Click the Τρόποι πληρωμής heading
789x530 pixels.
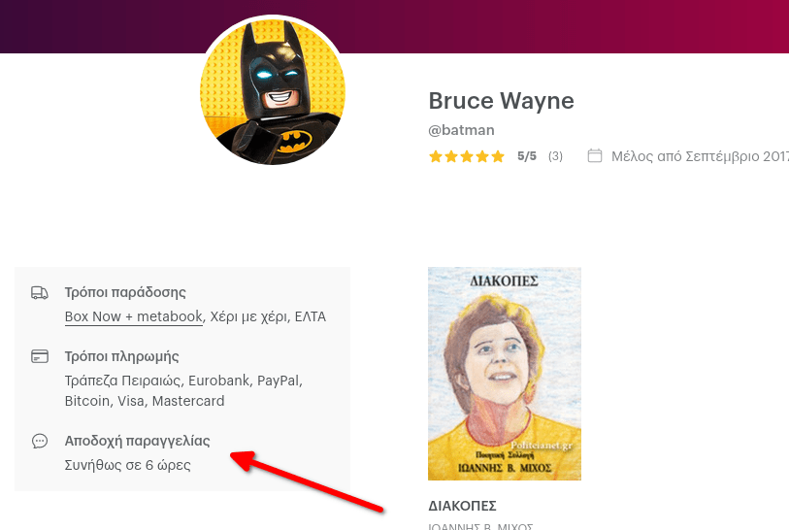(121, 356)
